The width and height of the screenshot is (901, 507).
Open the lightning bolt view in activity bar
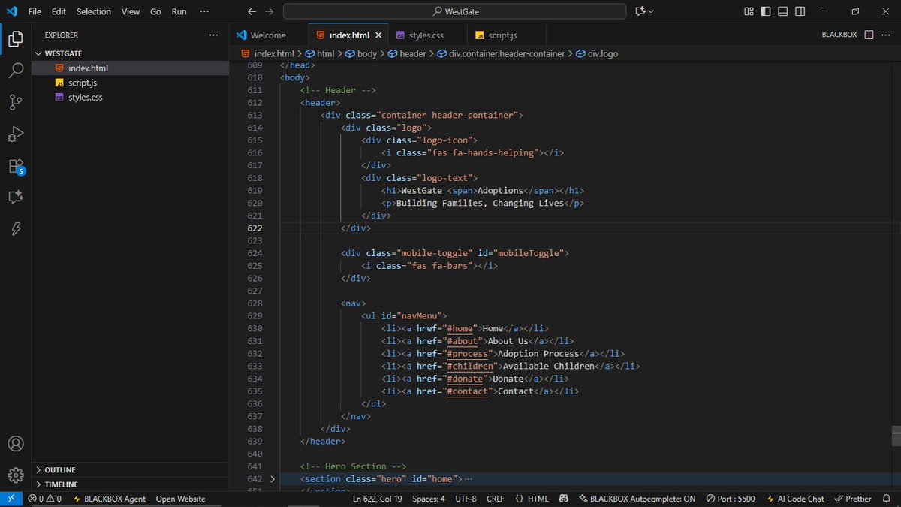15,229
